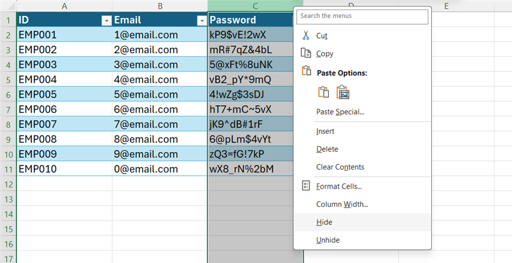Select Cut from the context menu
This screenshot has width=512, height=263.
[x=362, y=36]
